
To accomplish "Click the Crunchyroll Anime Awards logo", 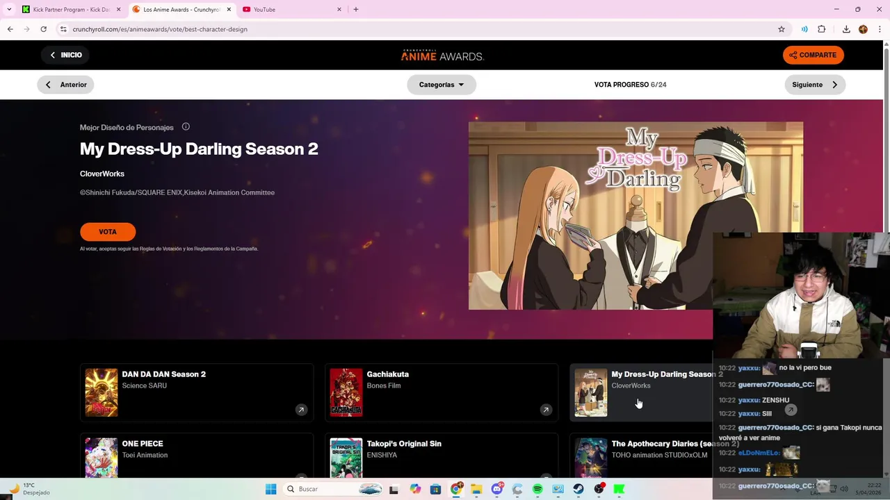I will (442, 55).
